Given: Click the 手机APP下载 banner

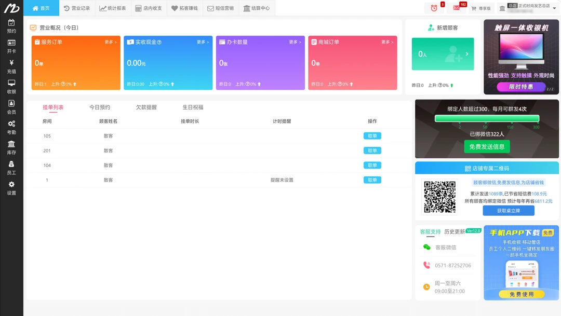Looking at the screenshot, I should tap(522, 263).
